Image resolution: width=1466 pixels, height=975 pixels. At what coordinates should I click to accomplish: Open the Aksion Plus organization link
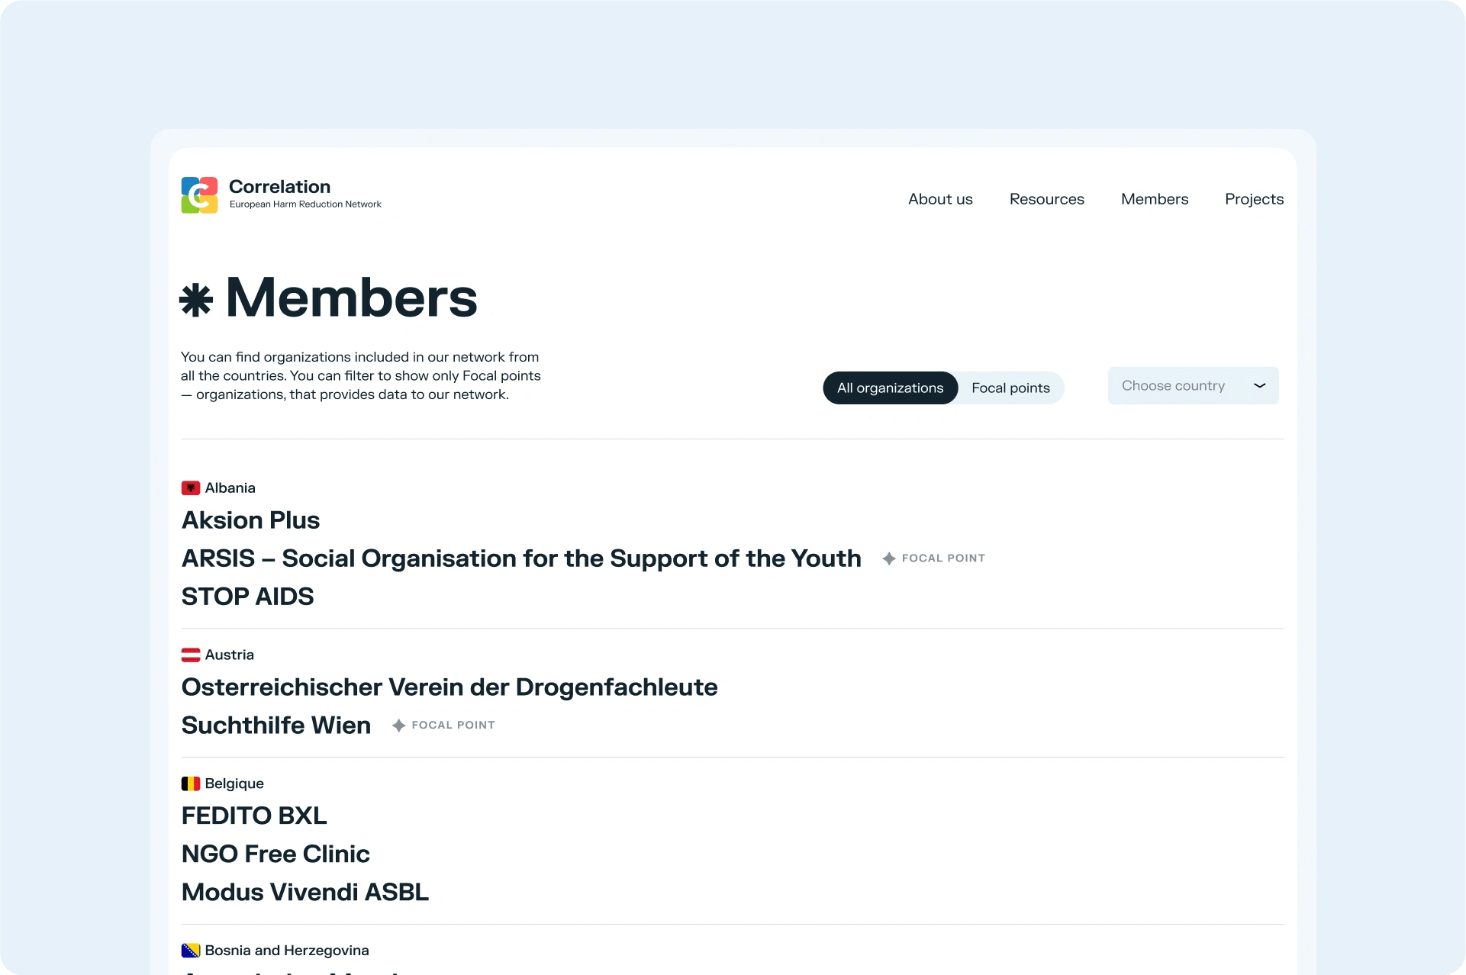250,520
